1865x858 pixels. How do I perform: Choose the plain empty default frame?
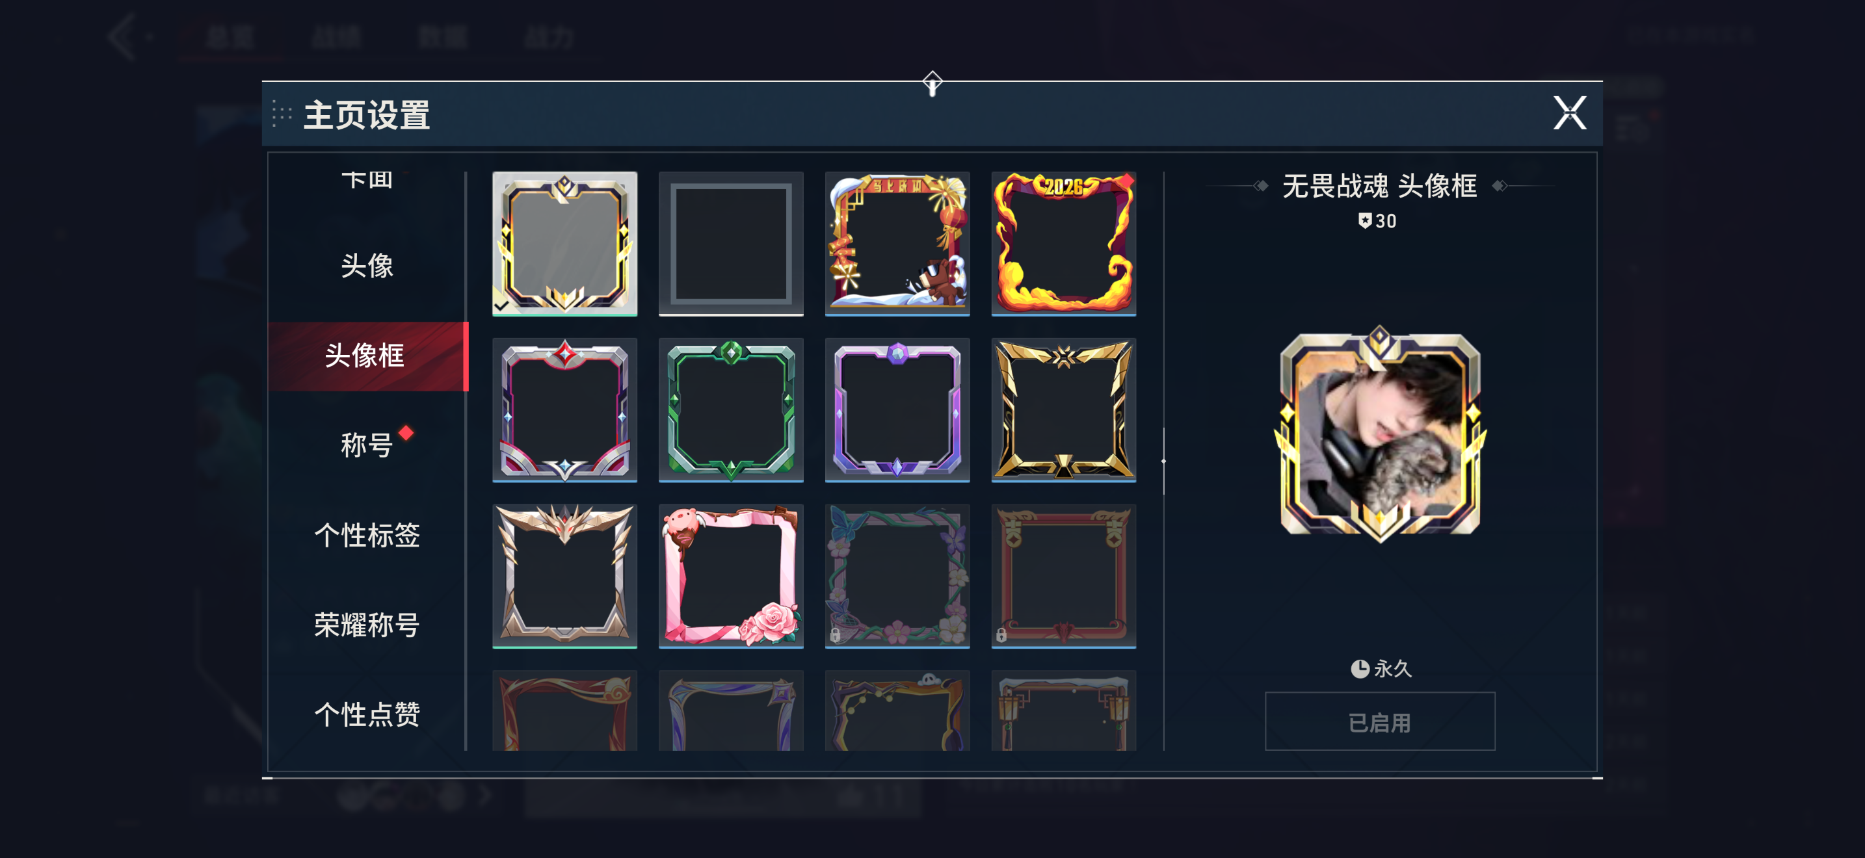(730, 243)
